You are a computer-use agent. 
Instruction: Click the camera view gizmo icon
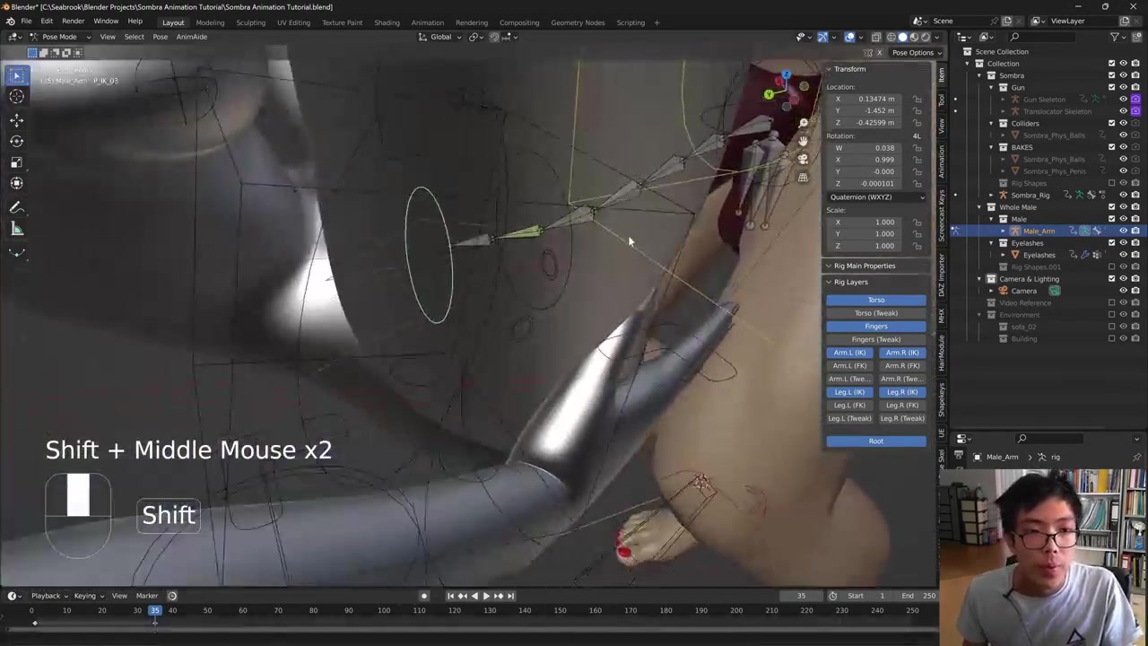pyautogui.click(x=803, y=159)
